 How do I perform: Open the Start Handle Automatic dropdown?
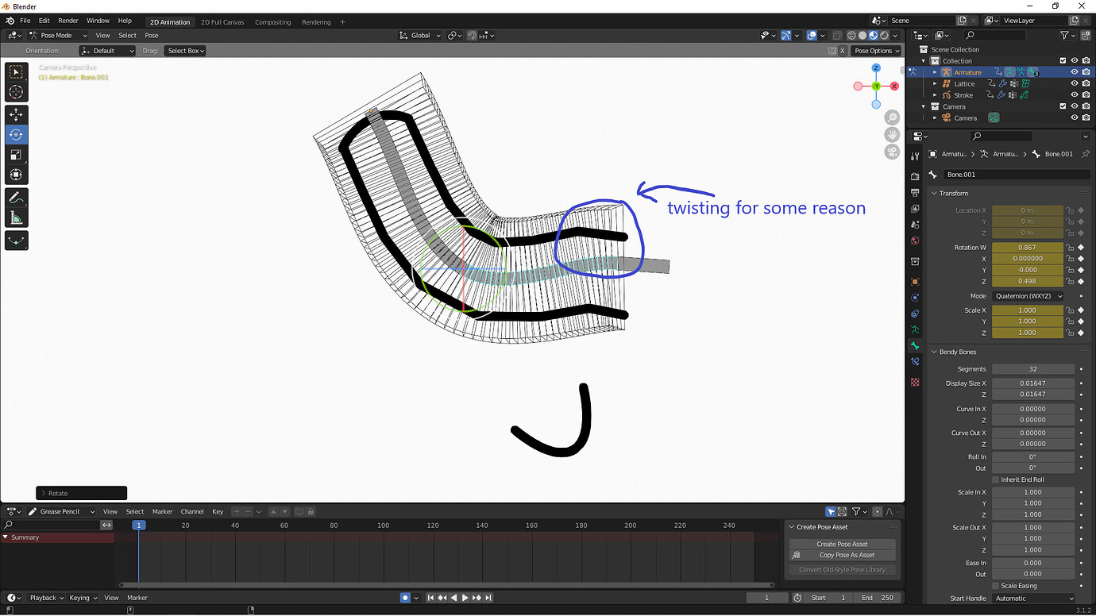pyautogui.click(x=1033, y=599)
